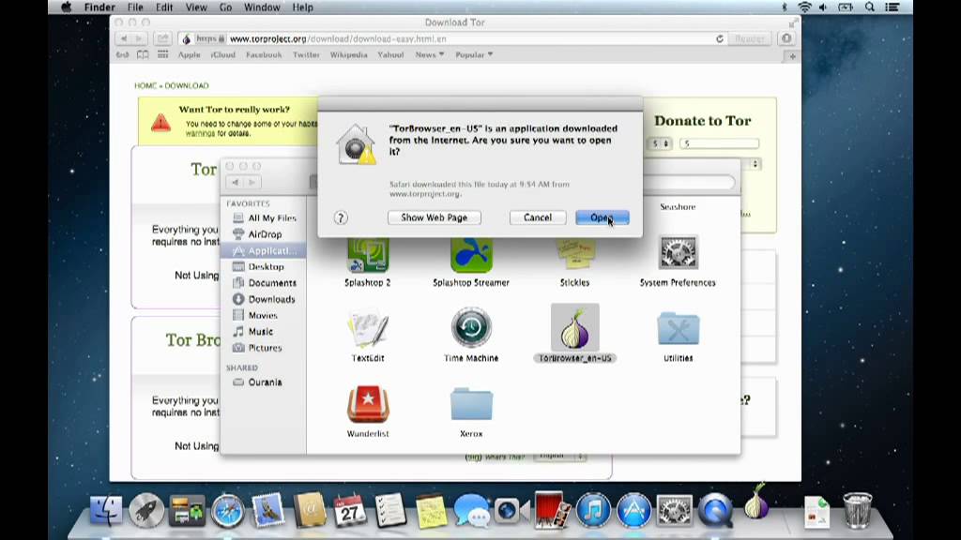Open the Help menu
Viewport: 961px width, 540px height.
coord(303,7)
